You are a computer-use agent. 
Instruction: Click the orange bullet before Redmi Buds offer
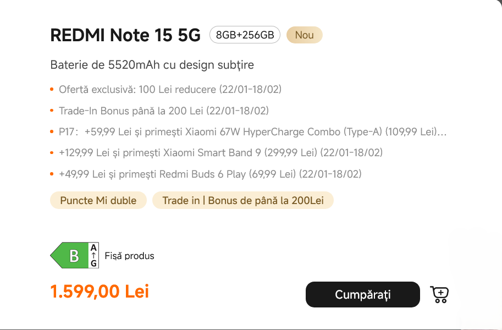click(52, 174)
